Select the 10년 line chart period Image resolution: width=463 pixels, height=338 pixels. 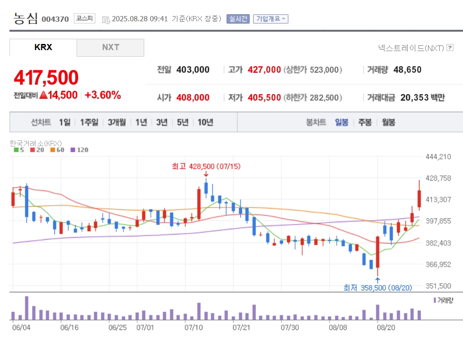[205, 122]
